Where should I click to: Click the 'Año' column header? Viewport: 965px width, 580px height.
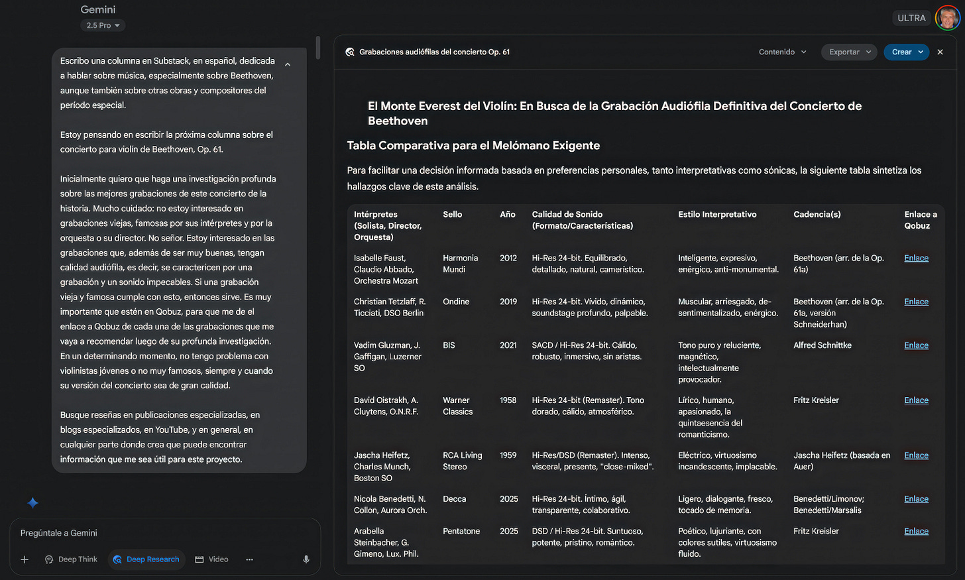click(x=507, y=214)
